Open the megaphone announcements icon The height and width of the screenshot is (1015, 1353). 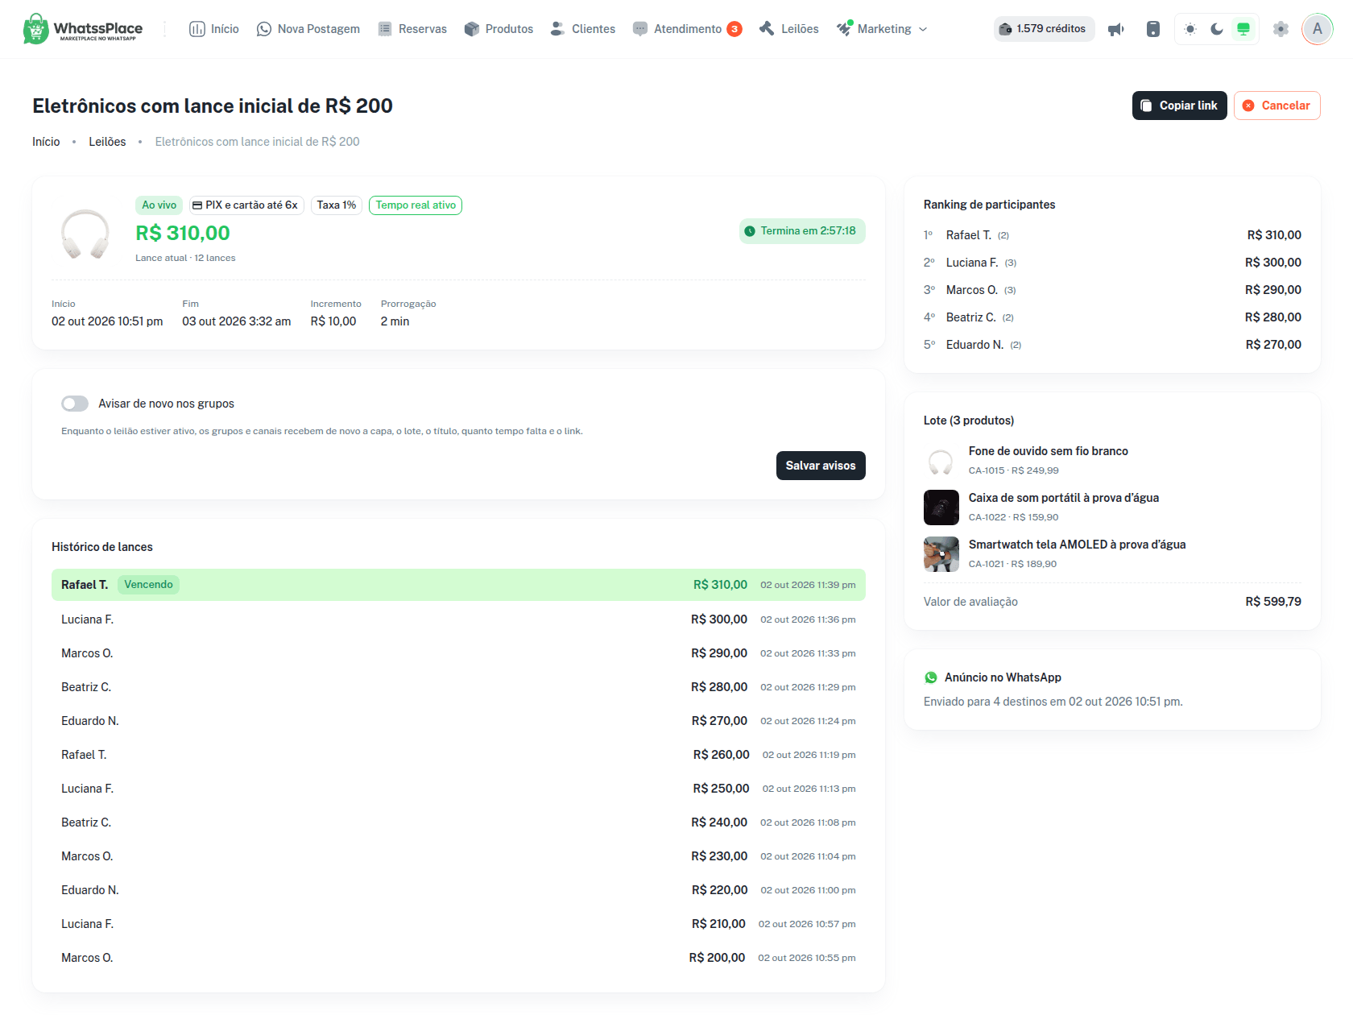[1116, 29]
